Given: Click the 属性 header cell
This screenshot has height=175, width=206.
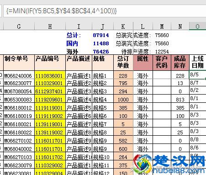Looking at the screenshot, I should point(143,63).
